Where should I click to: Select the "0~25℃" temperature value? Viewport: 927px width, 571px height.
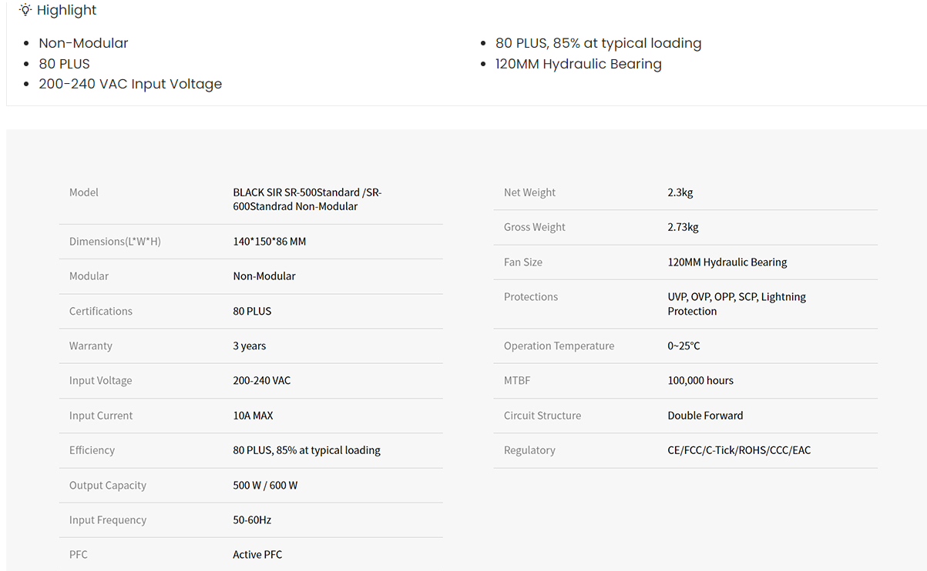(684, 346)
